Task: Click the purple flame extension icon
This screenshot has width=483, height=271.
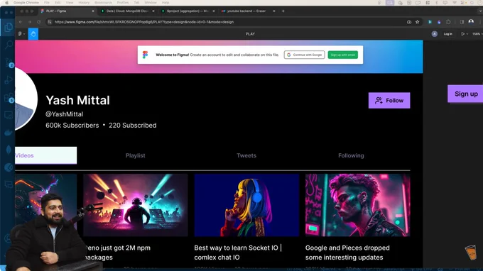Action: click(439, 22)
